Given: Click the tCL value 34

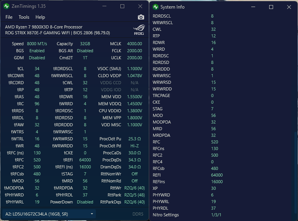Looking at the screenshot, I should coord(37,69).
